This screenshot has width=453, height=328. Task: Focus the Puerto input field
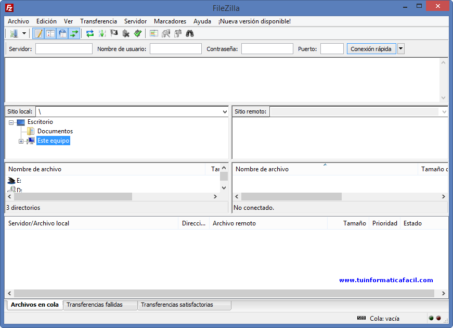pos(332,49)
